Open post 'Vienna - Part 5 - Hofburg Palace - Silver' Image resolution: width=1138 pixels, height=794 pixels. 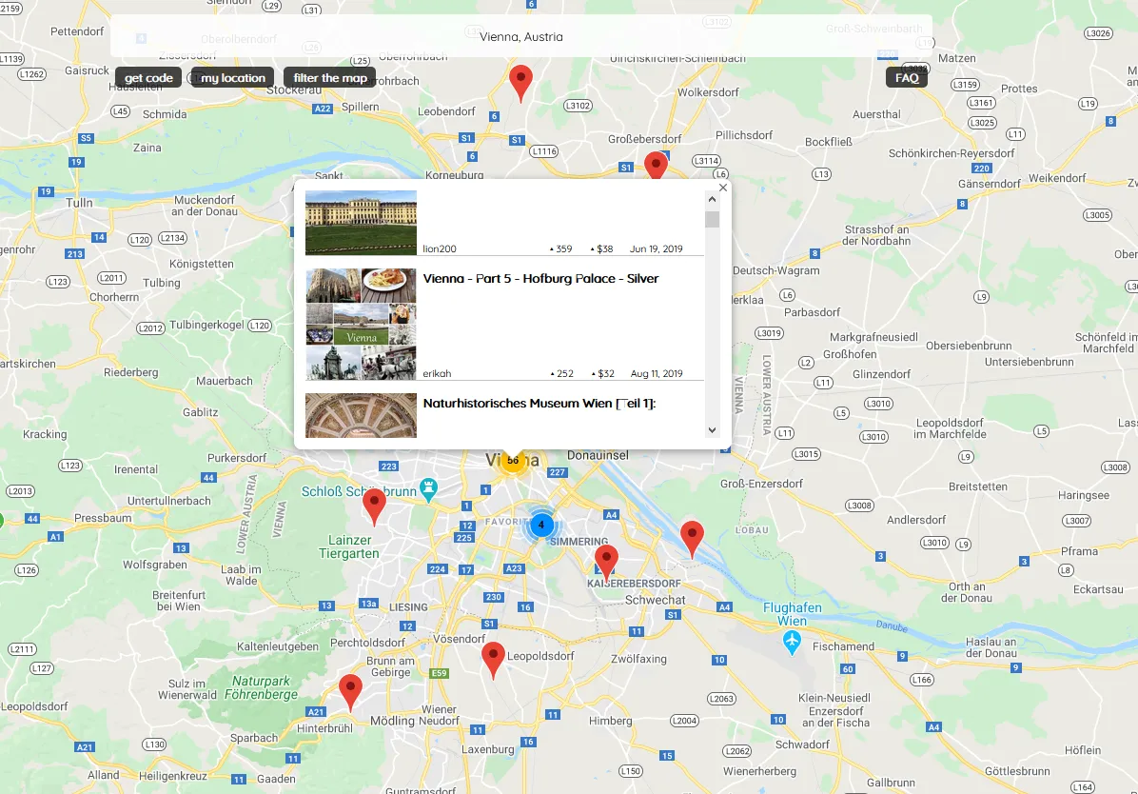click(540, 279)
